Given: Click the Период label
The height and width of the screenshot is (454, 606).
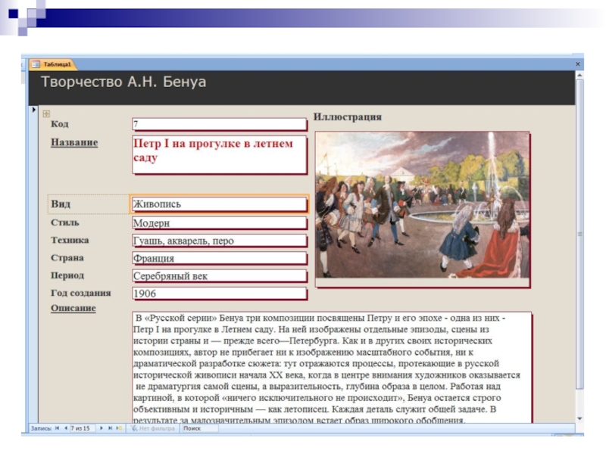Looking at the screenshot, I should tap(67, 275).
